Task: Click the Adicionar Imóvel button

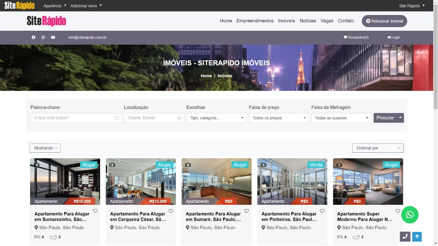Action: click(x=385, y=21)
